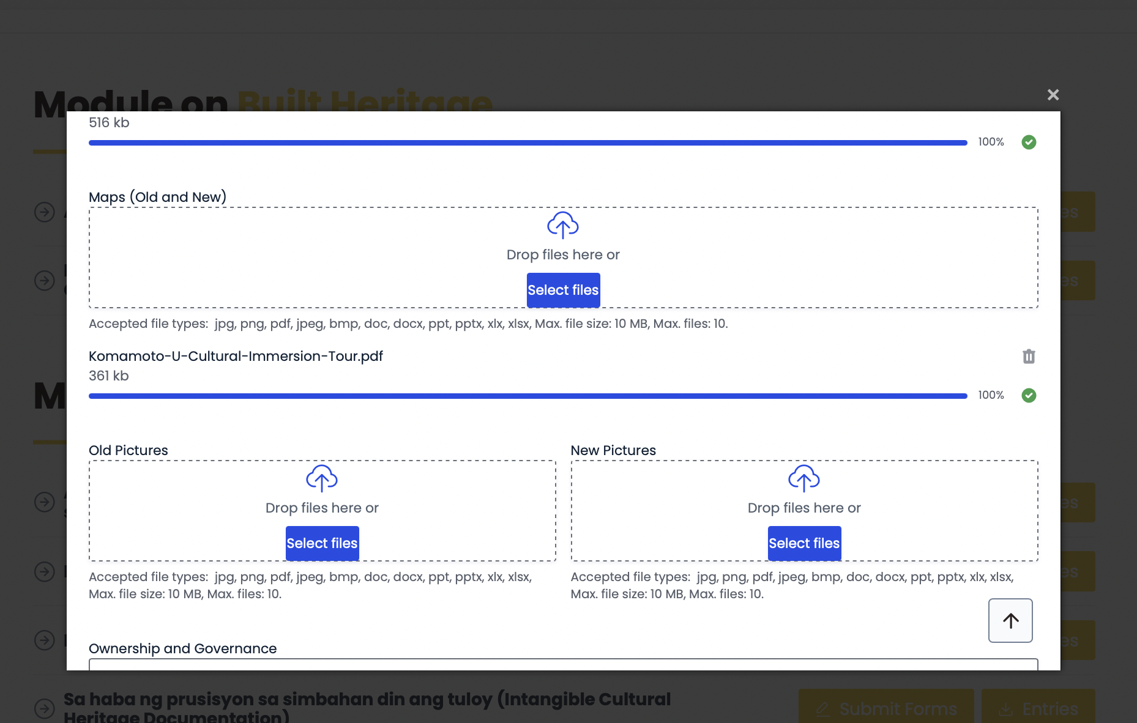Screen dimensions: 1137x723
Task: Click green checkmark beside 516 kb upload
Action: tap(1029, 143)
